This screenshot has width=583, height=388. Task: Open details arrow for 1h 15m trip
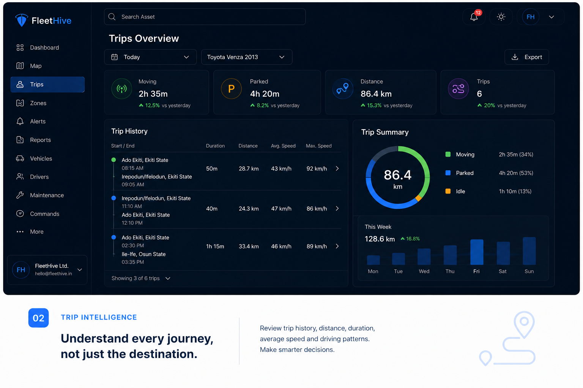click(337, 246)
